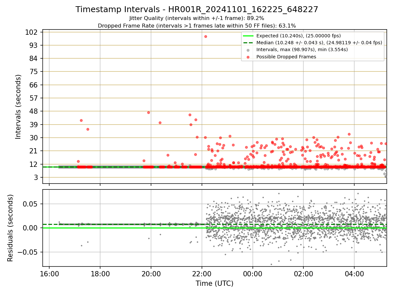Click the 16:00 x-axis tick label
The width and height of the screenshot is (394, 295).
tap(49, 273)
